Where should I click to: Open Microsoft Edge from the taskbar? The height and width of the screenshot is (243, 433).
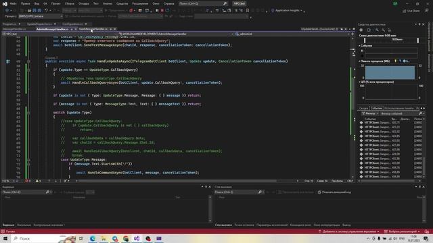93,238
